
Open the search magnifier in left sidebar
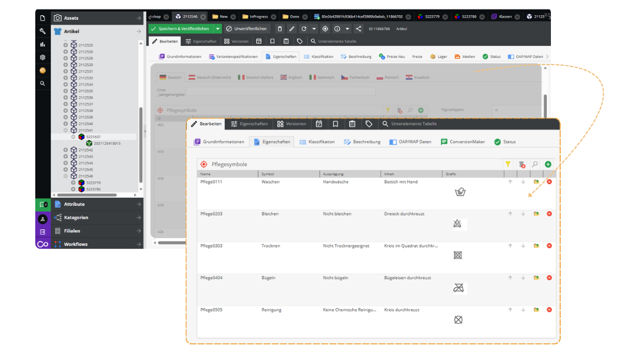coord(42,84)
